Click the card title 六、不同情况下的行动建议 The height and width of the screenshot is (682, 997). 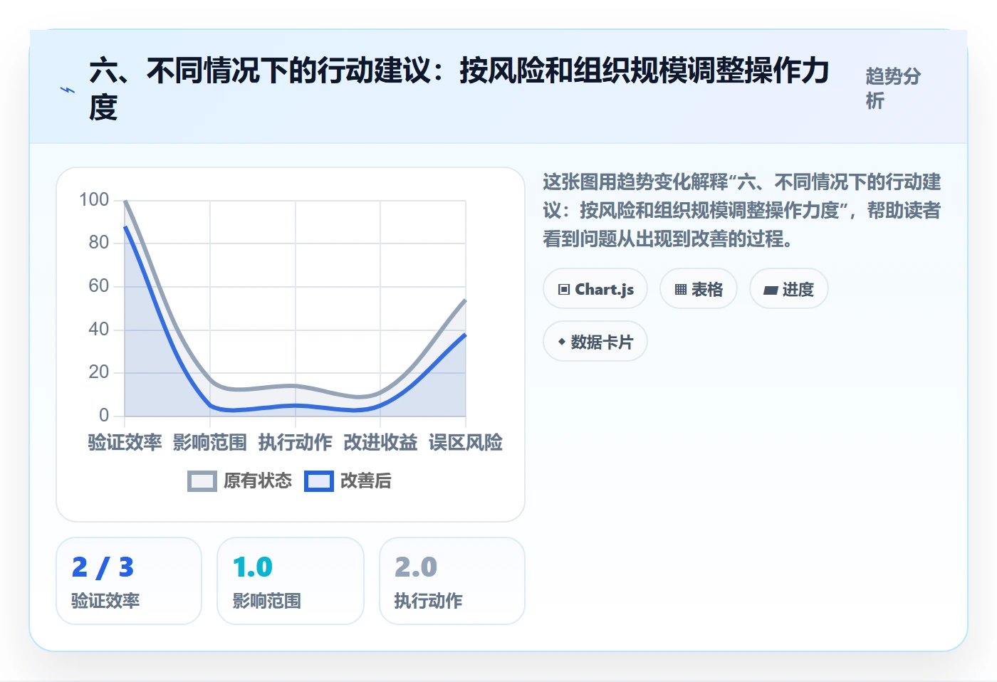pyautogui.click(x=459, y=89)
